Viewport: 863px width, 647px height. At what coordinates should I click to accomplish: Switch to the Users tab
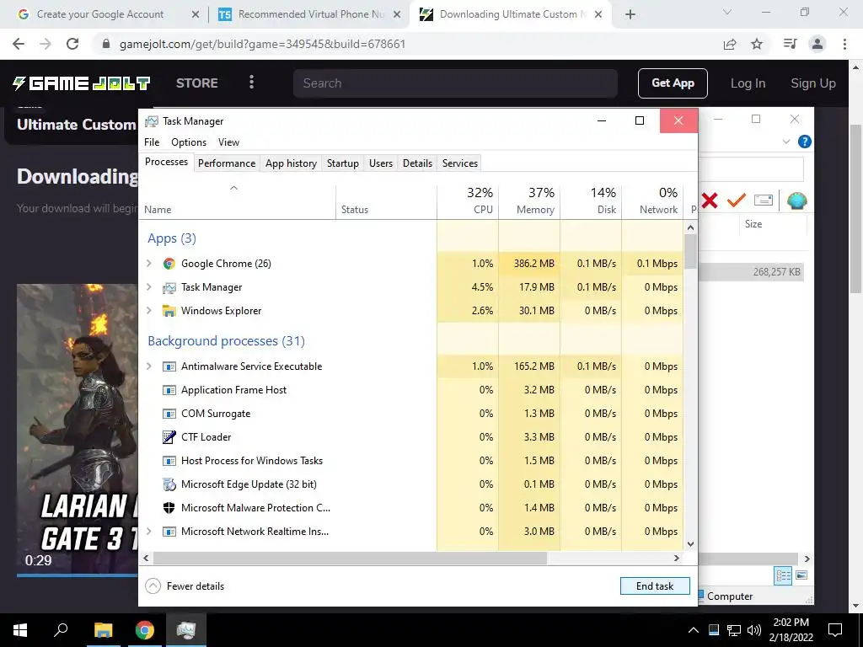click(x=381, y=163)
